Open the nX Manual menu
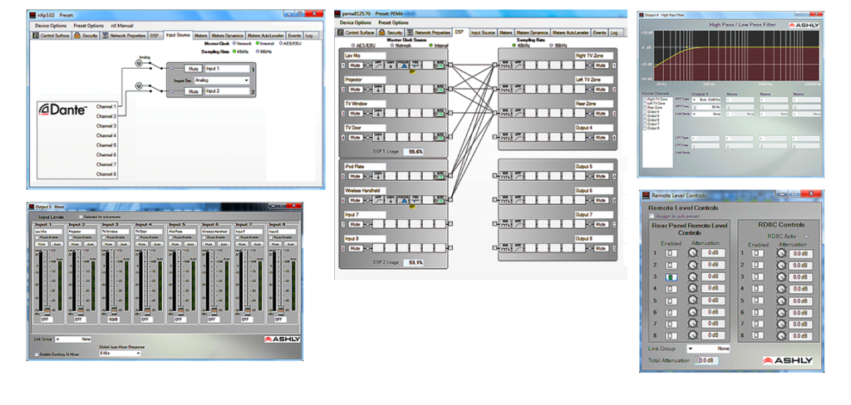Screen dimensions: 851x405 [123, 26]
